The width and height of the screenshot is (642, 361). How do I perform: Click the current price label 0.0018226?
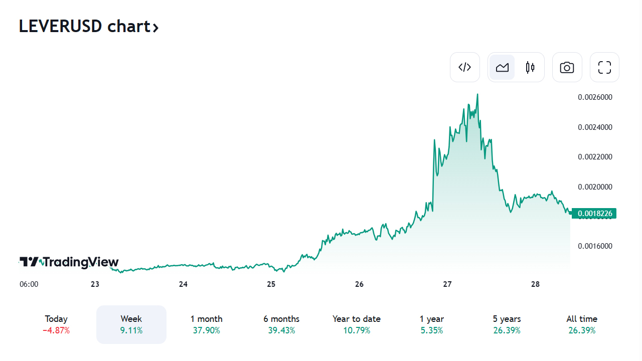pos(594,214)
